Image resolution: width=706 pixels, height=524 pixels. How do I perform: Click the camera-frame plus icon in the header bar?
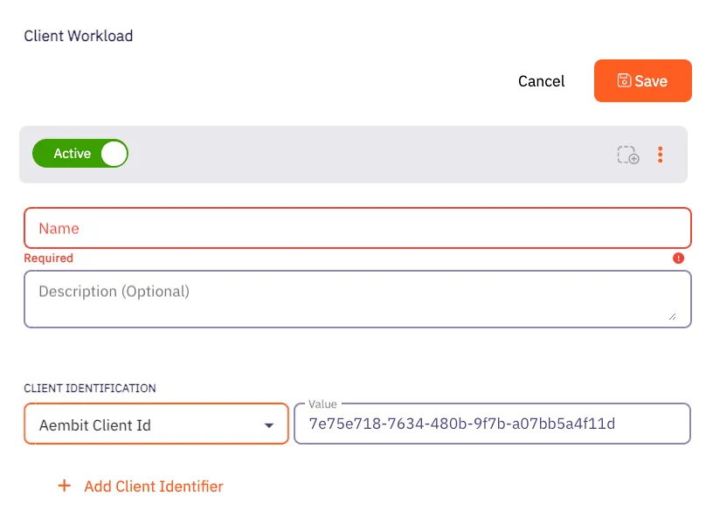pos(627,155)
